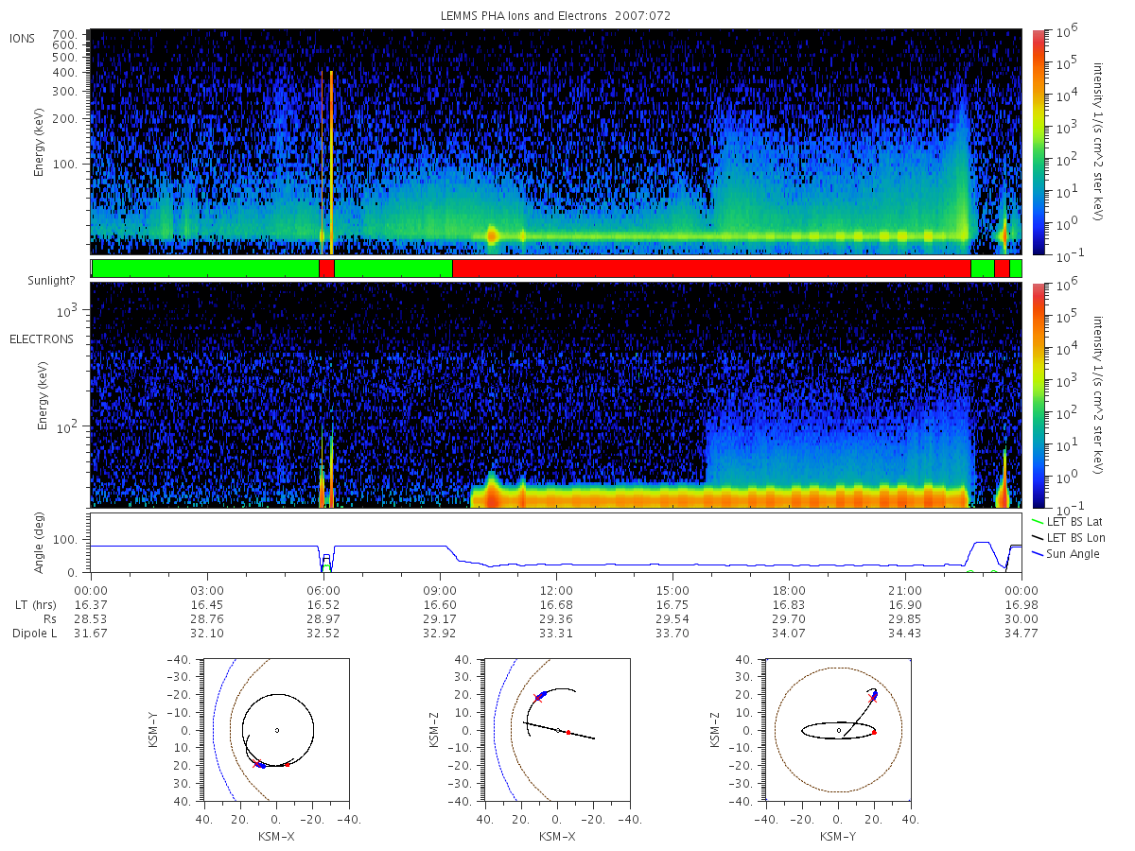Screen dimensions: 1135x851
Task: Click the Sun Angle blue legend marker
Action: 1038,554
